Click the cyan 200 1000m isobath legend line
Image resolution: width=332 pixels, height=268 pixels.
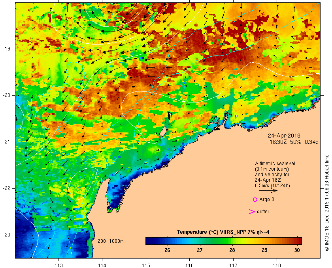tap(104, 245)
